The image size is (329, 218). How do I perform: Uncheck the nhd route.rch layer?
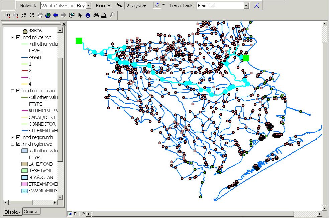[18, 37]
